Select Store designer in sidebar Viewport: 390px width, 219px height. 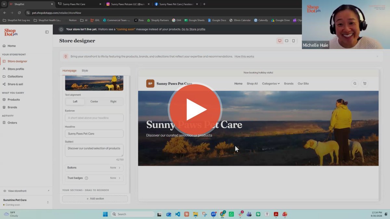(17, 61)
